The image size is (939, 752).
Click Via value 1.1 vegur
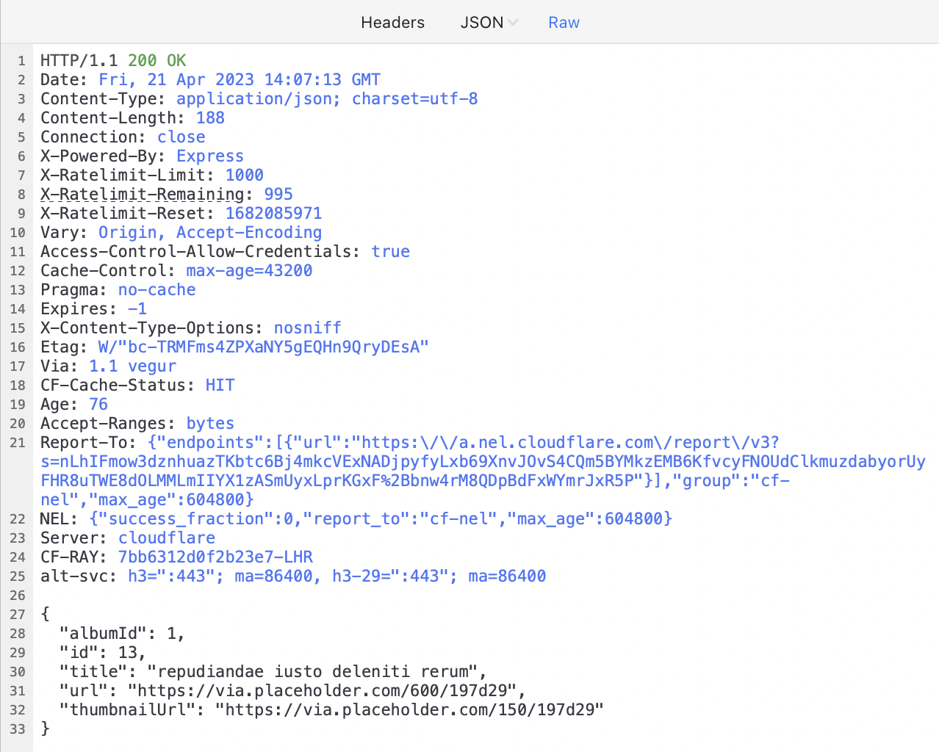133,366
